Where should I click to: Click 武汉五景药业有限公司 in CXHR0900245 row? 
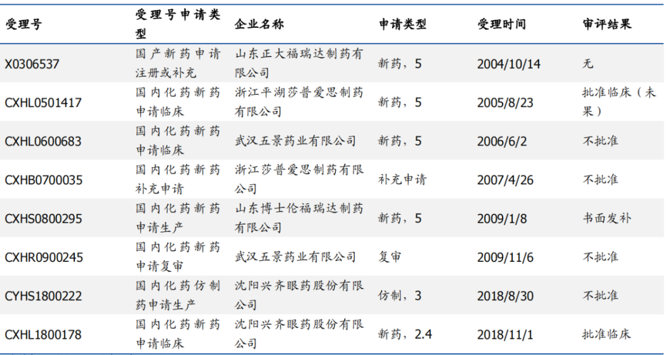tap(295, 257)
